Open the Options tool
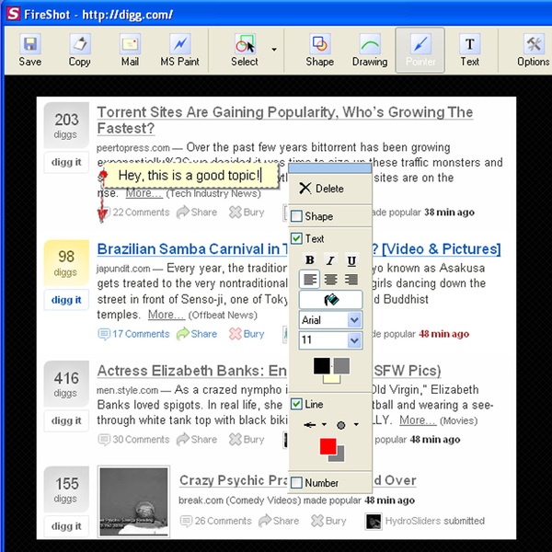Image resolution: width=552 pixels, height=552 pixels. click(x=534, y=51)
